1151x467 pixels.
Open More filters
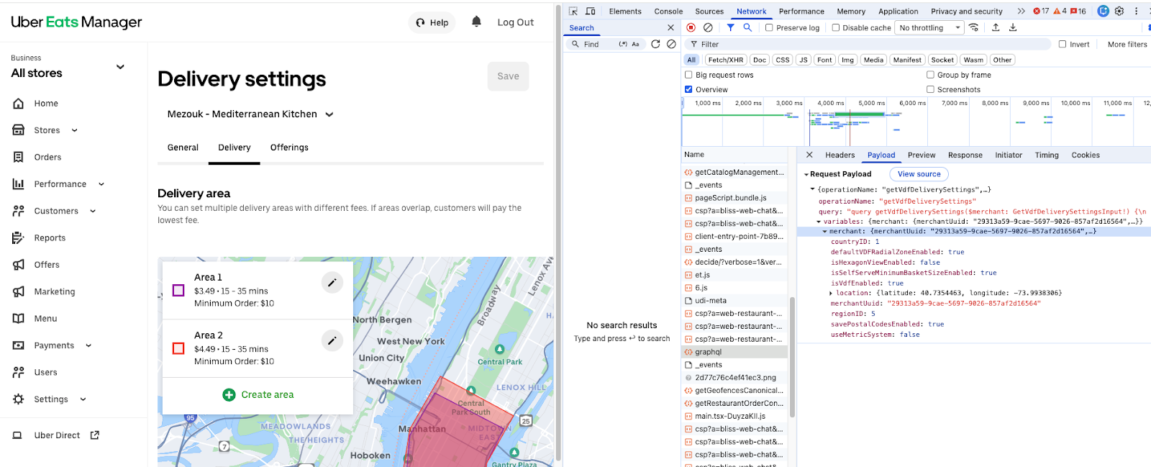[x=1127, y=45]
